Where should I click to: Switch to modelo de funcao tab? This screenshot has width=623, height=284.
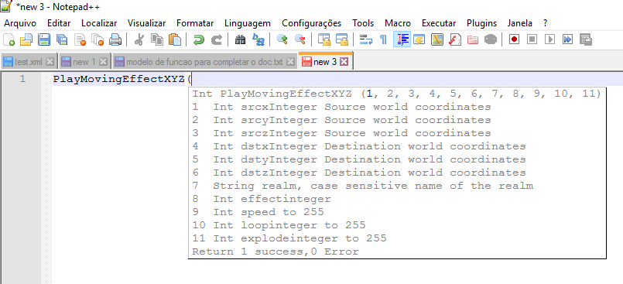pos(204,62)
